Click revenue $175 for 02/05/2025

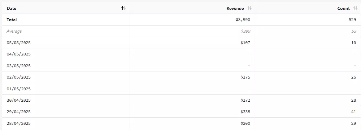(x=246, y=77)
